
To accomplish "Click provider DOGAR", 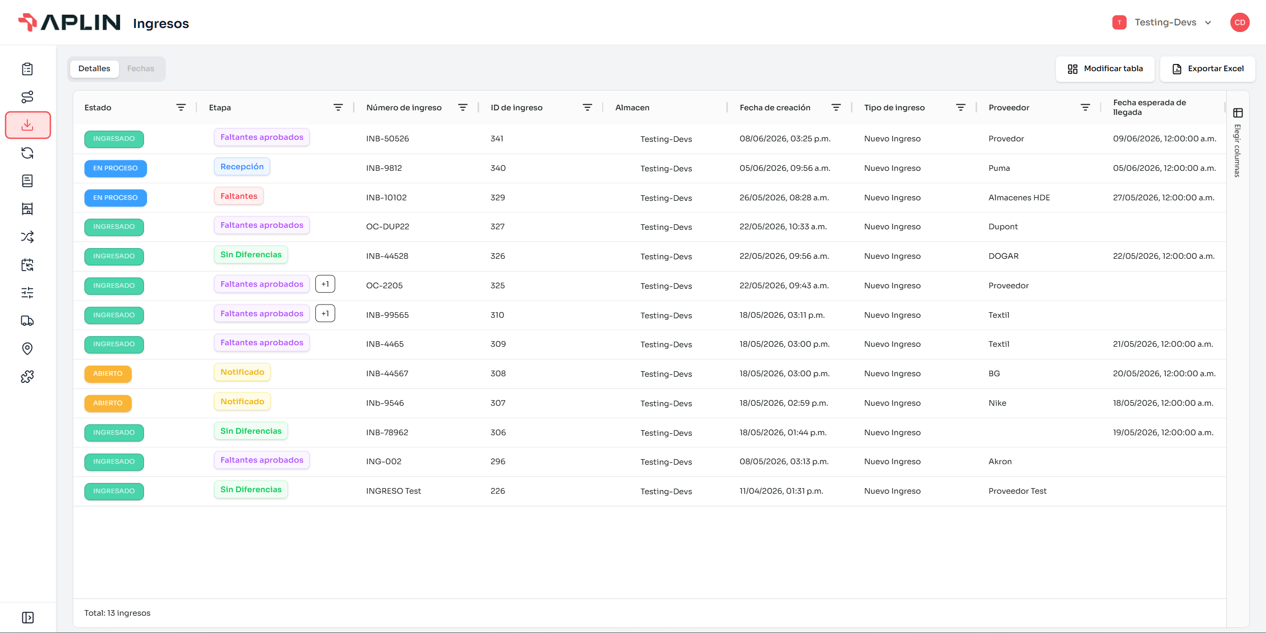I will (x=1004, y=256).
